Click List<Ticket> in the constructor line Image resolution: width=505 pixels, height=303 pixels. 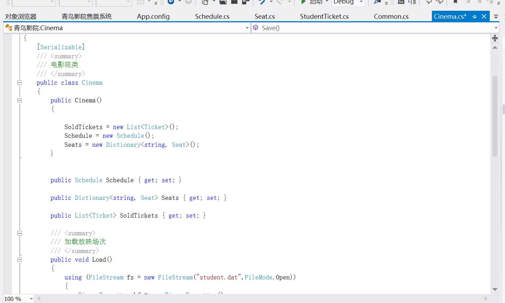coord(148,127)
